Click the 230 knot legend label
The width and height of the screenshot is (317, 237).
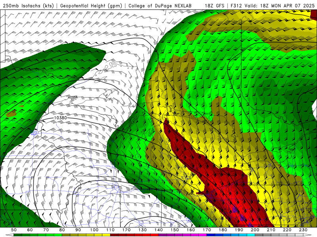(x=303, y=230)
